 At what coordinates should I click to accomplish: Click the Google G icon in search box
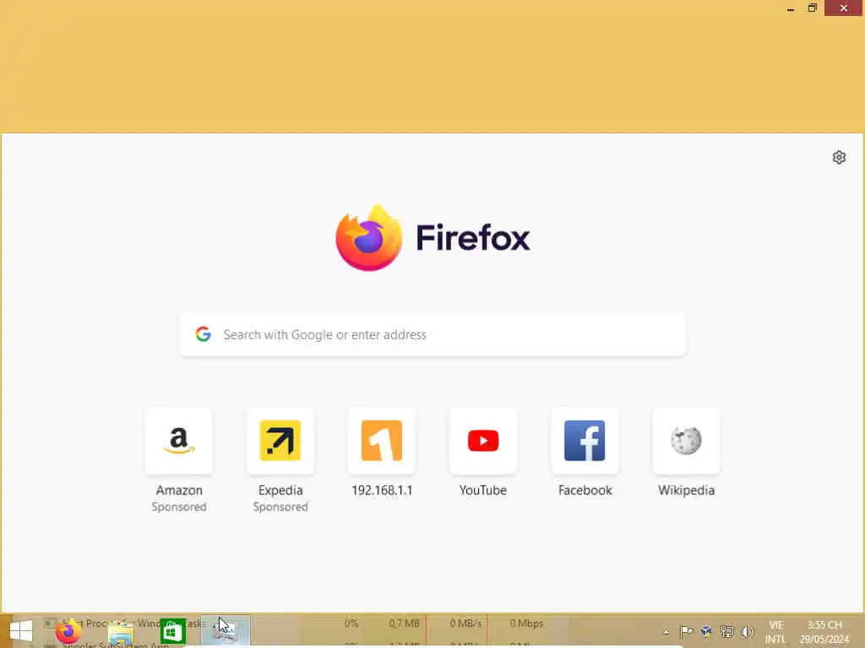(x=204, y=334)
